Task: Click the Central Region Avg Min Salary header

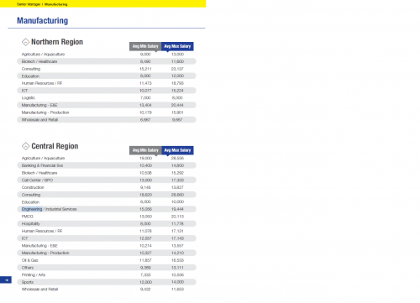Action: 145,150
